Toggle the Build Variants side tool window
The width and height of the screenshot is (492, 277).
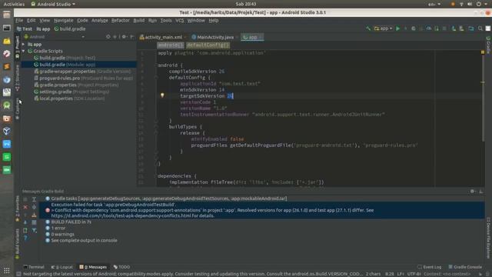click(x=17, y=244)
